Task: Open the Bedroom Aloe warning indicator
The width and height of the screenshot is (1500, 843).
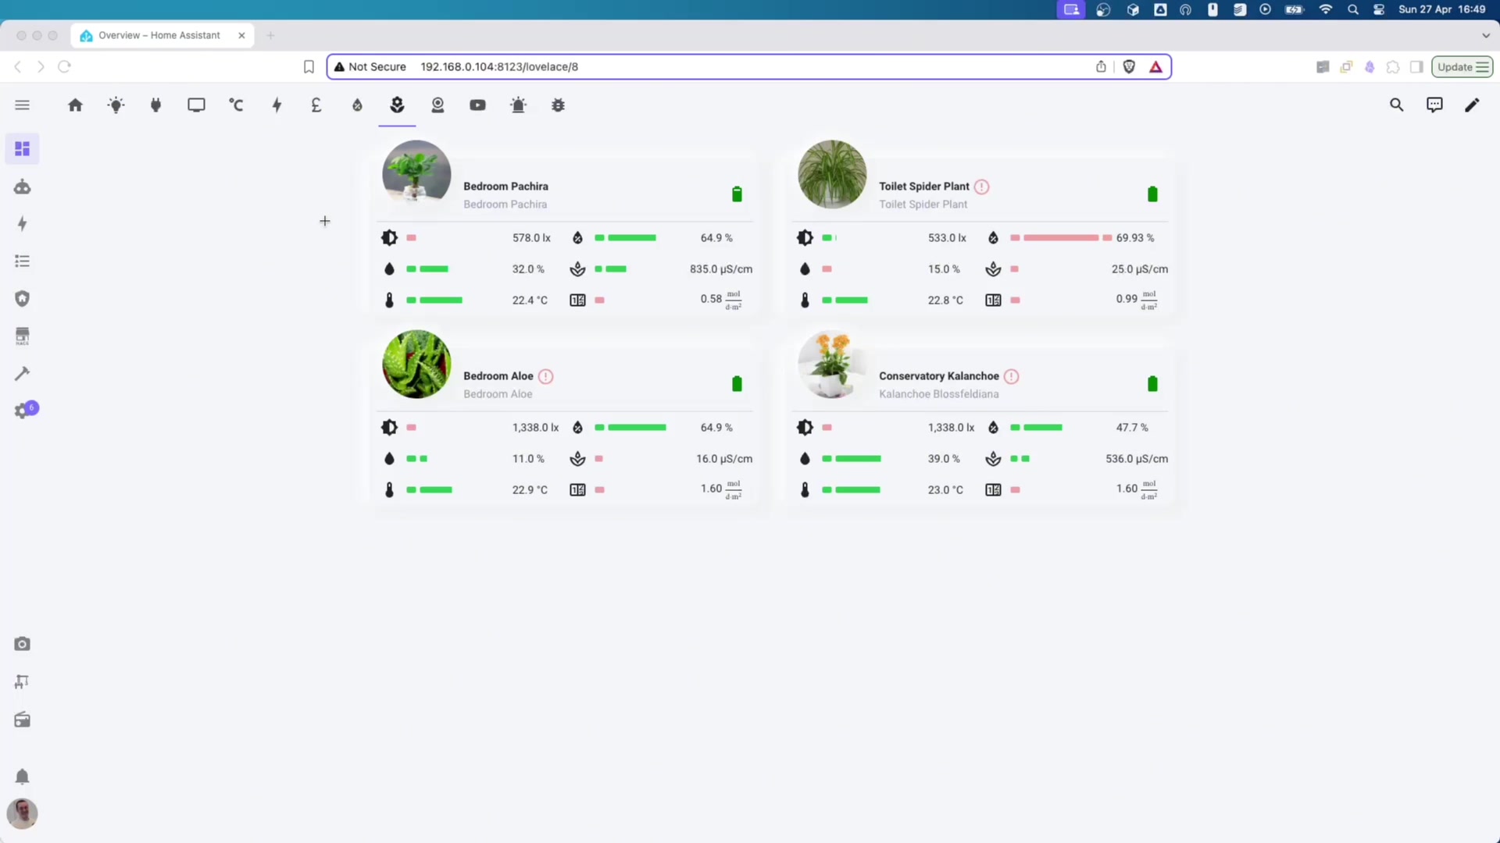Action: tap(546, 376)
